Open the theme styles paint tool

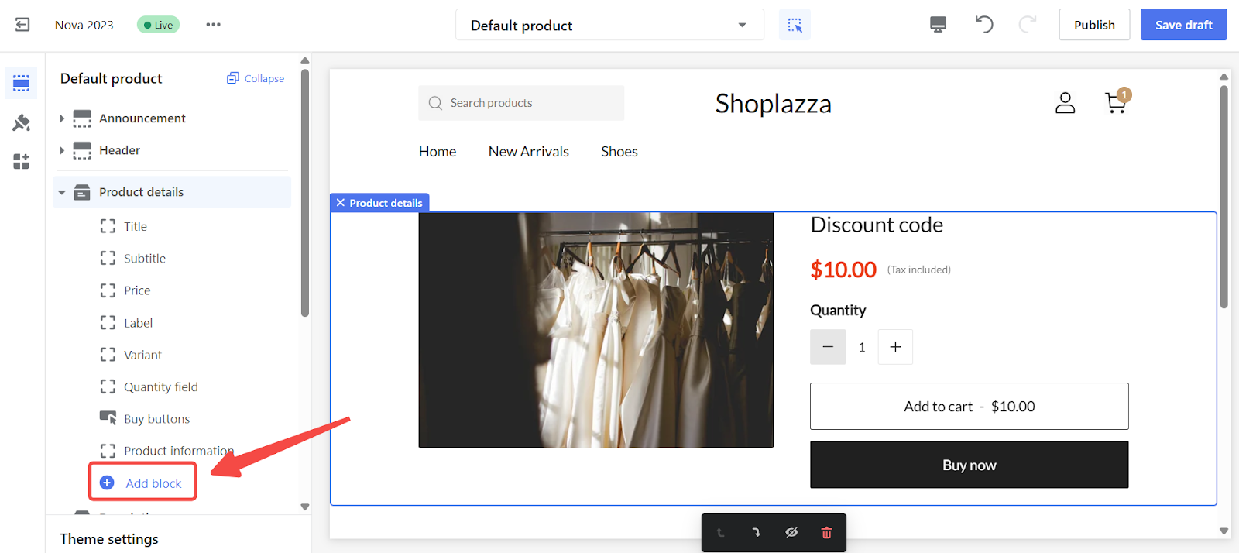tap(22, 122)
